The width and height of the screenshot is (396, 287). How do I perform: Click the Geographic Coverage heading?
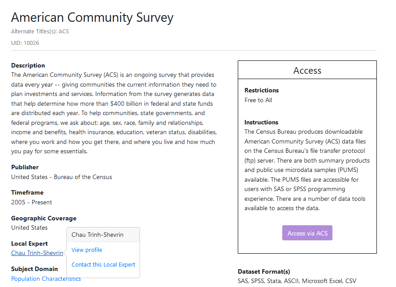(x=44, y=218)
